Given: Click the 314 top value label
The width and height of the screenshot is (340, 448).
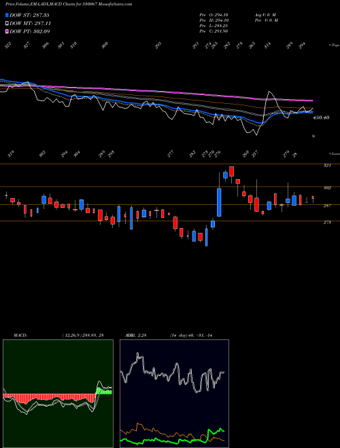Looking at the screenshot, I should pos(267,45).
